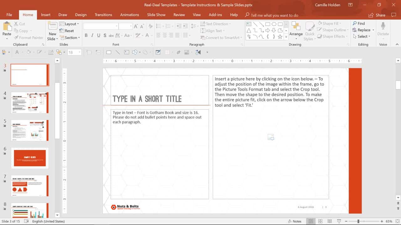Draw rectangle from quick access toolbar
The image size is (401, 225).
tap(109, 52)
